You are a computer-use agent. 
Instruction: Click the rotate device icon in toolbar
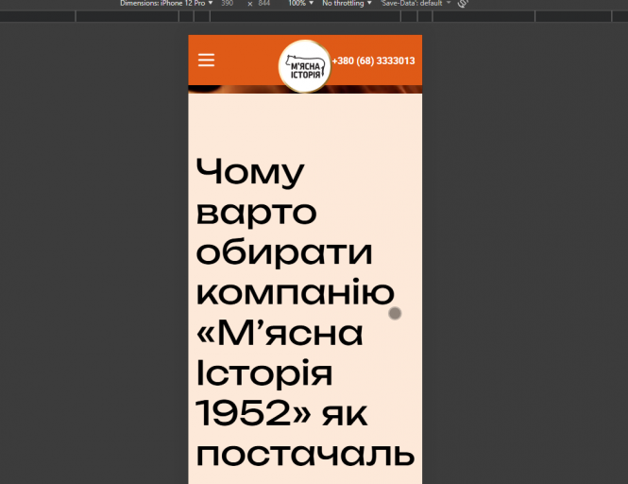click(463, 3)
